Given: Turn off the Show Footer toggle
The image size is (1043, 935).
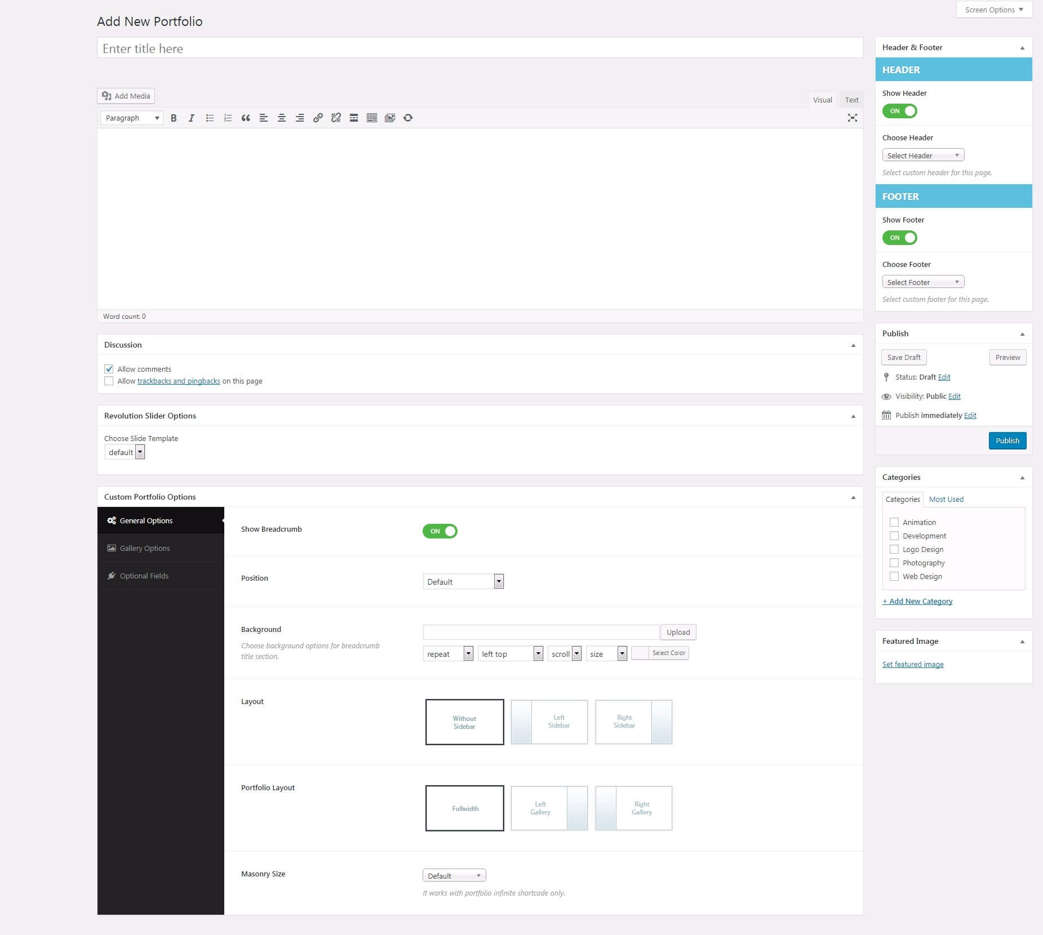Looking at the screenshot, I should 900,238.
